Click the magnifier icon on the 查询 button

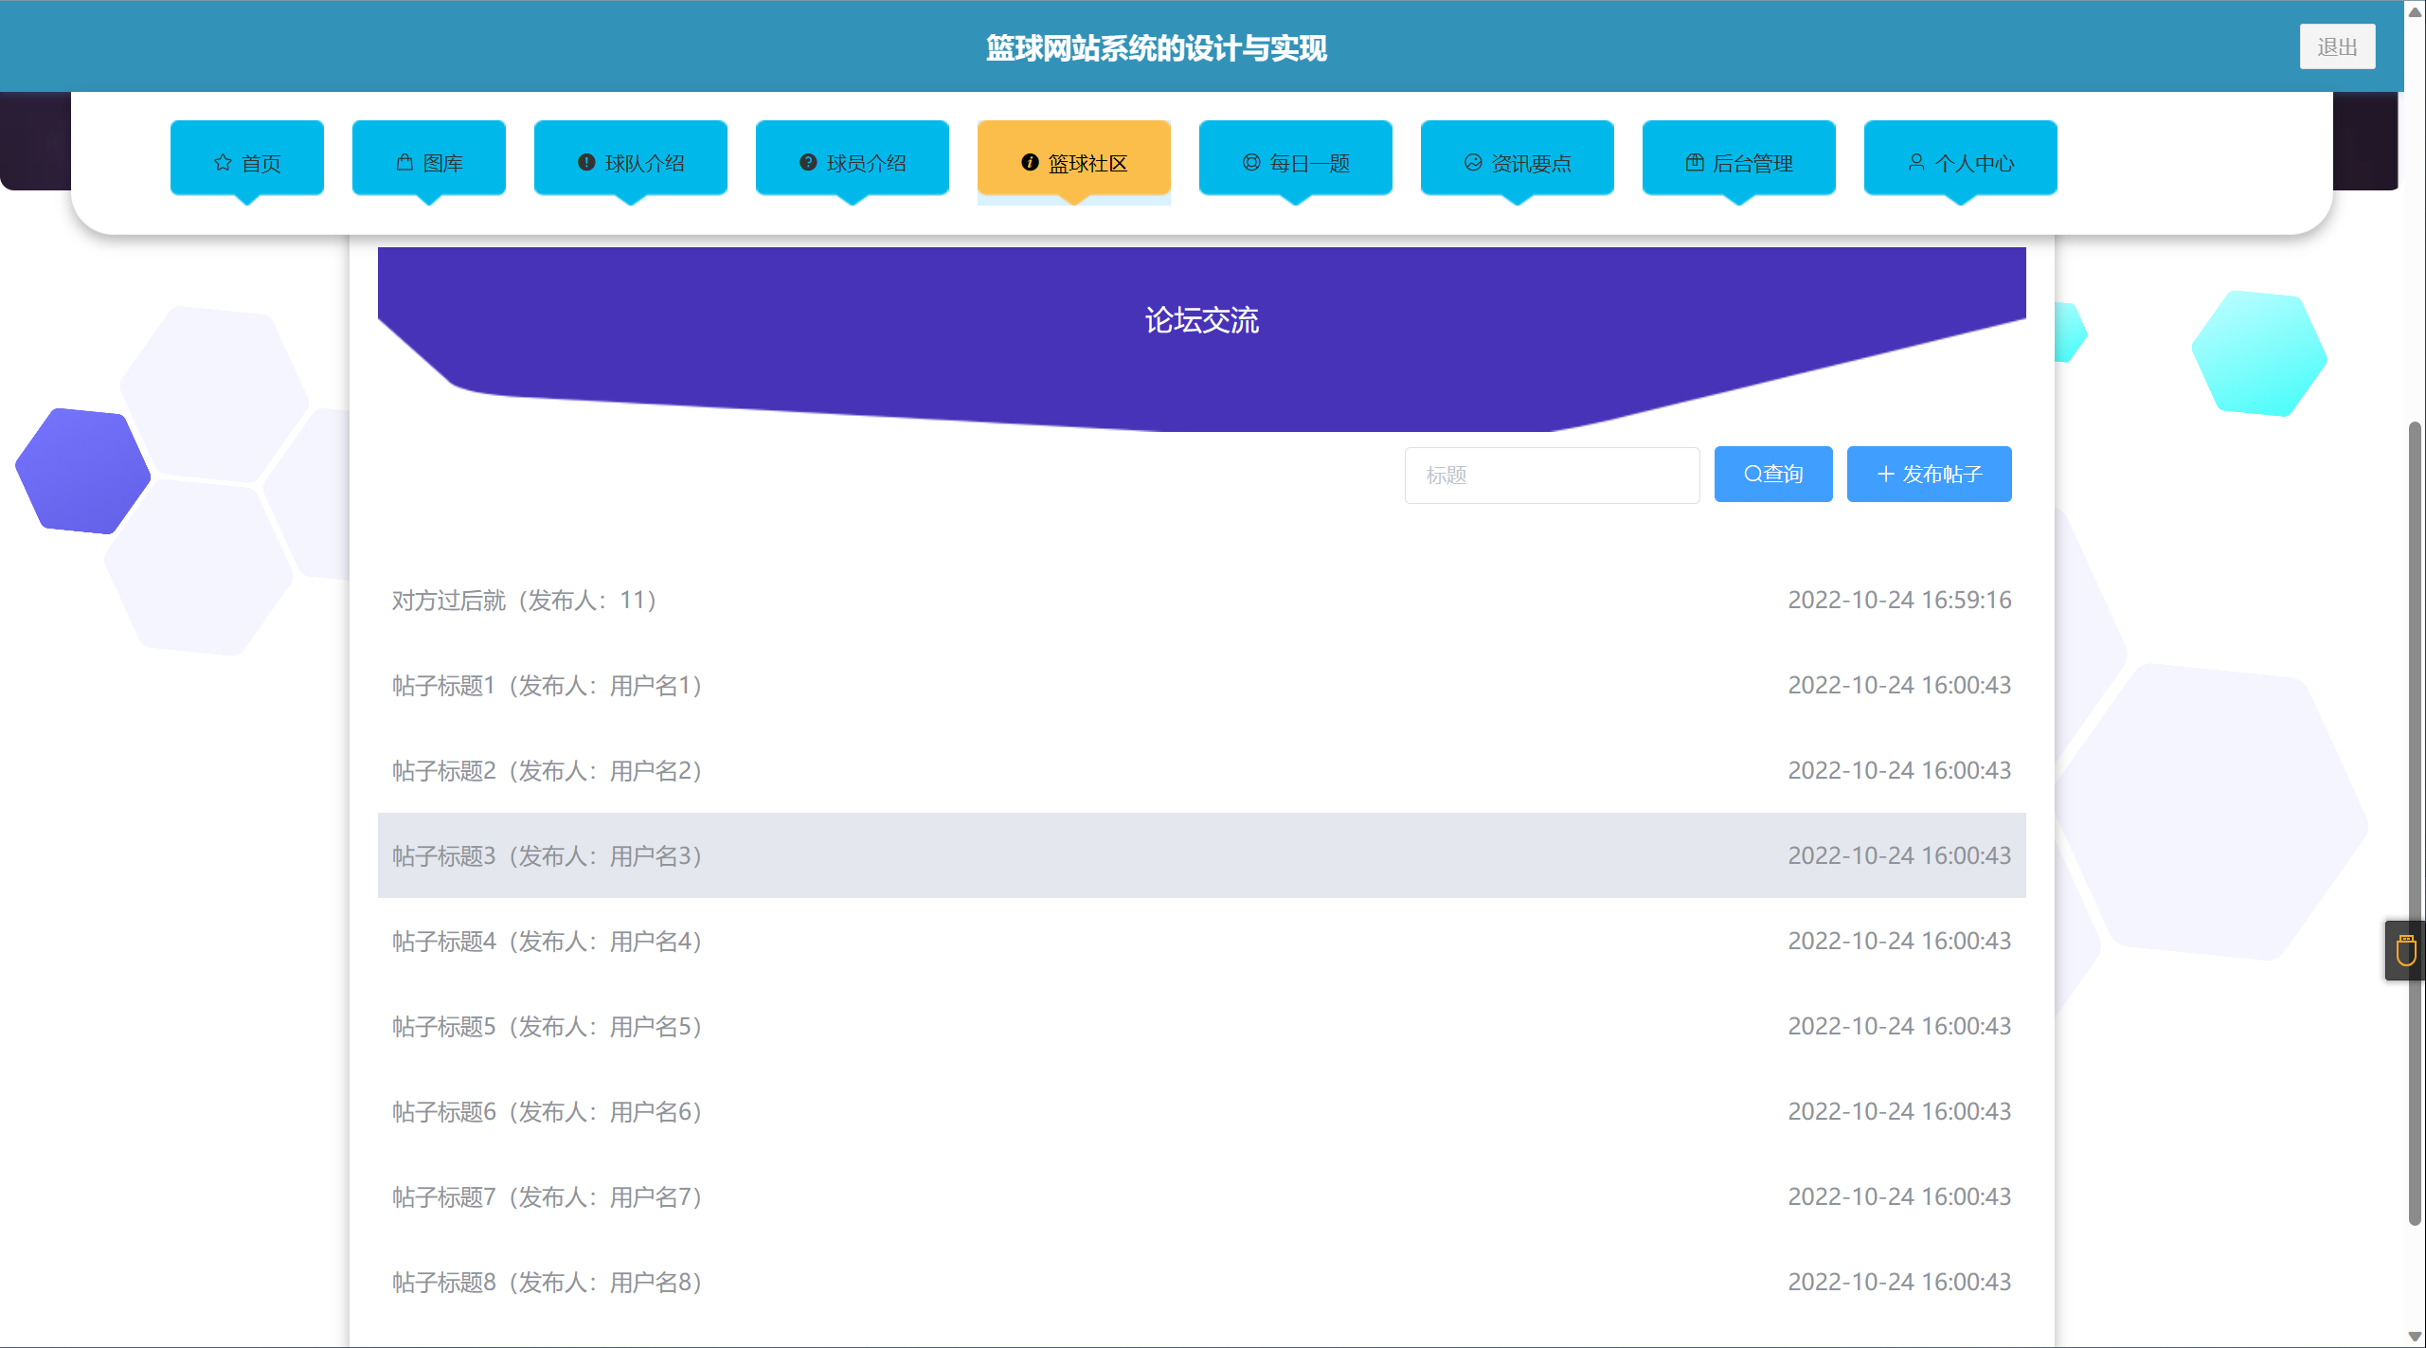(1752, 474)
